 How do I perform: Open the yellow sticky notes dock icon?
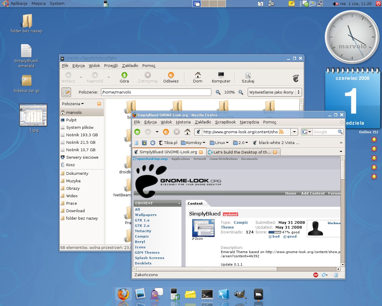(x=190, y=294)
